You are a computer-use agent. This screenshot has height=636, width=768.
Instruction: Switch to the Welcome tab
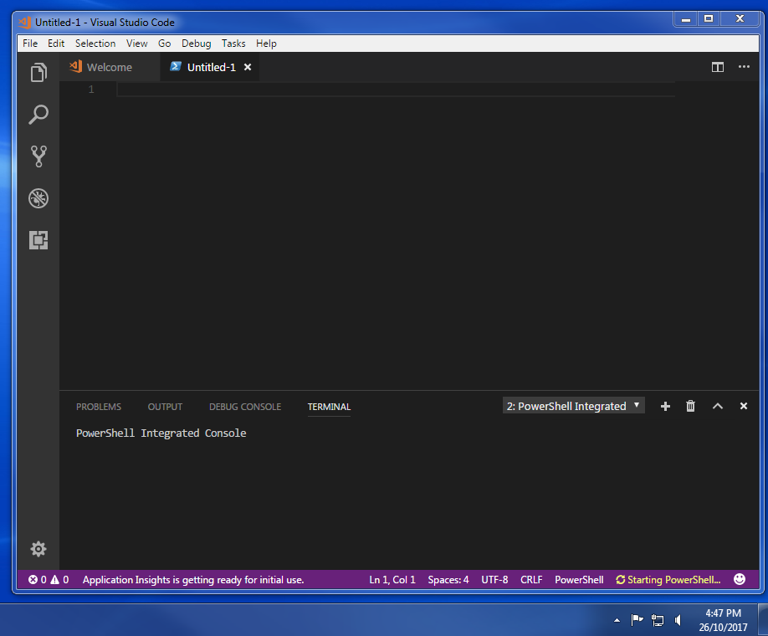109,67
